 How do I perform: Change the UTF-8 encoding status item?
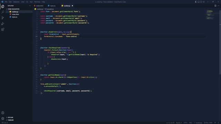(185, 123)
